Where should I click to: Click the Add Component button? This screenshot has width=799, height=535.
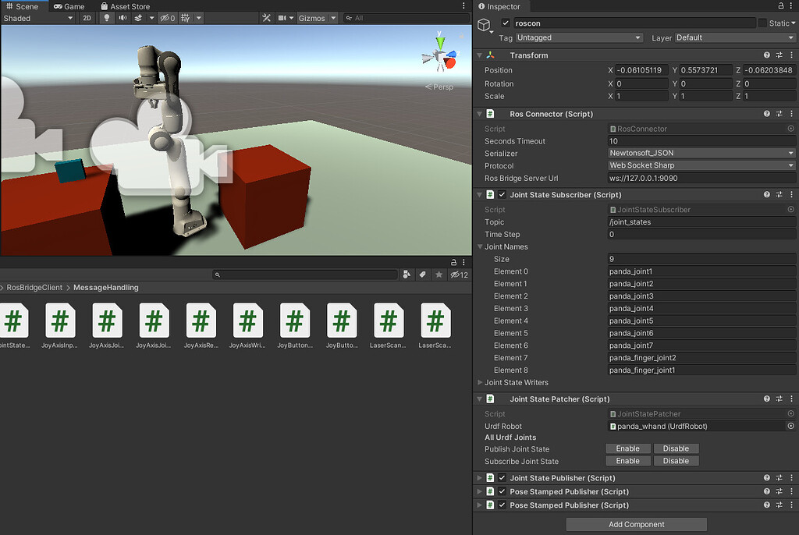(x=635, y=524)
